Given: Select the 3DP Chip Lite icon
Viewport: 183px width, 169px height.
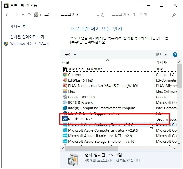Looking at the screenshot, I should (x=65, y=69).
